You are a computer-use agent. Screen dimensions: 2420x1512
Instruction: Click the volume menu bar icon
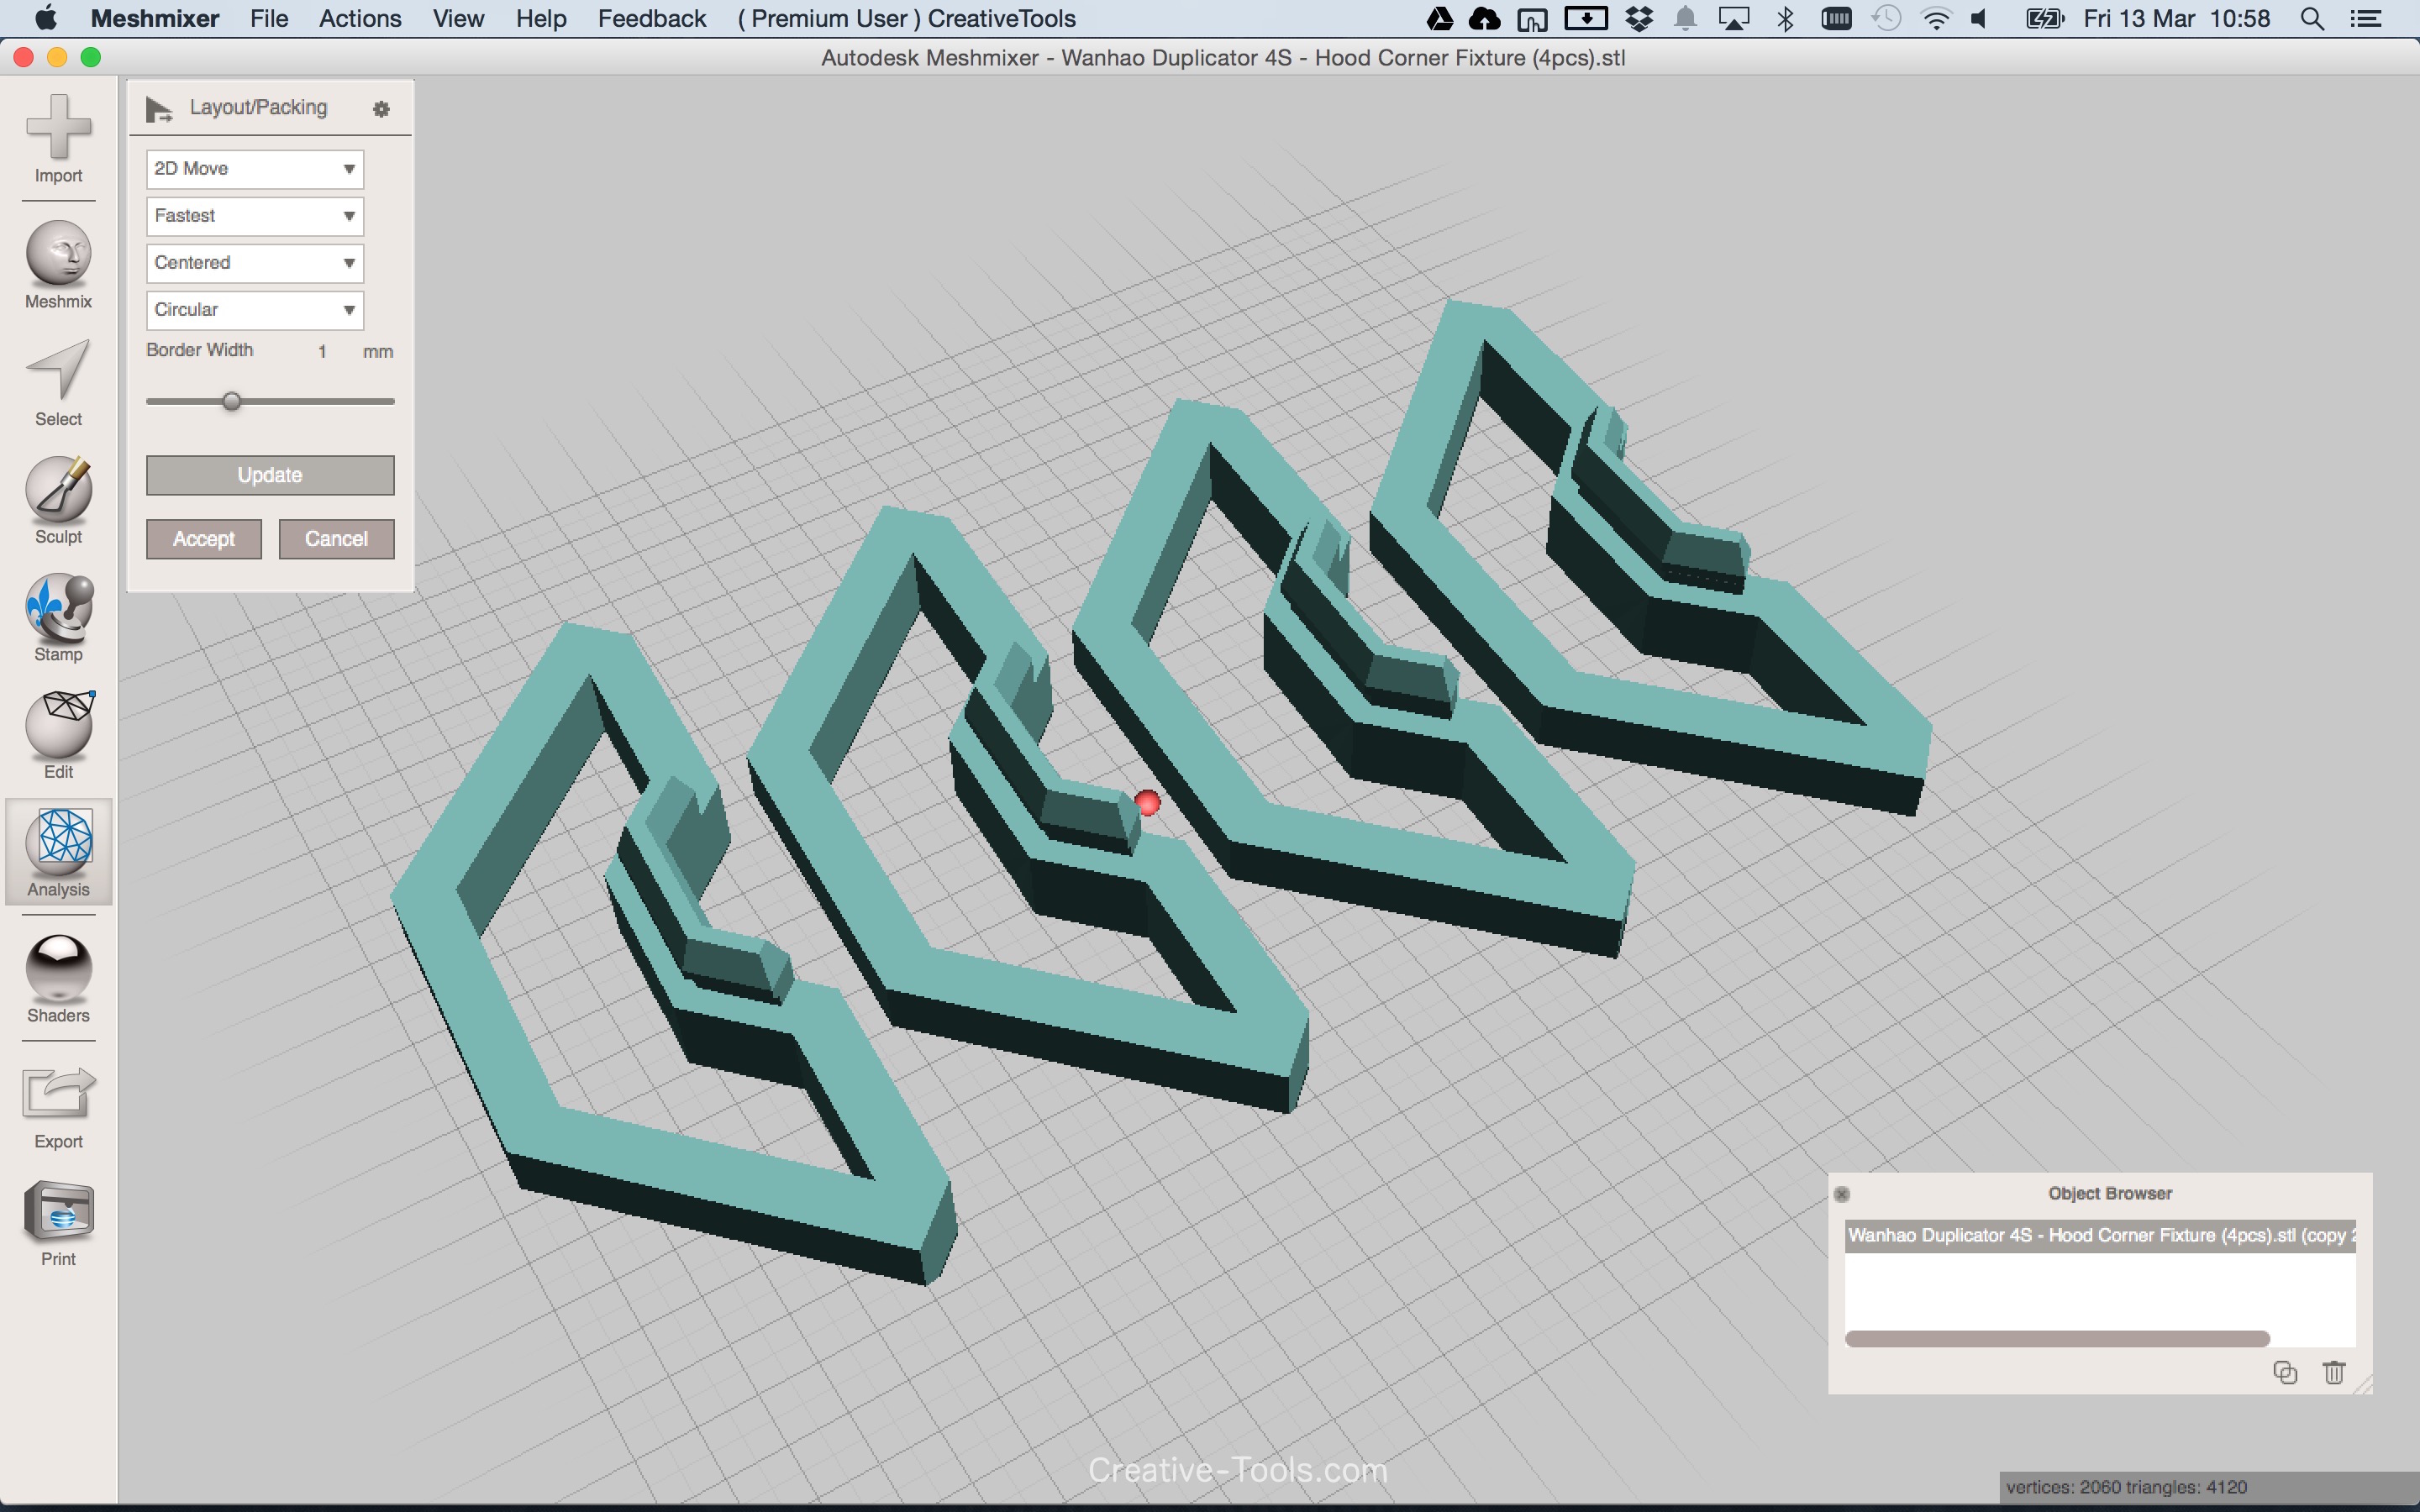coord(1979,18)
